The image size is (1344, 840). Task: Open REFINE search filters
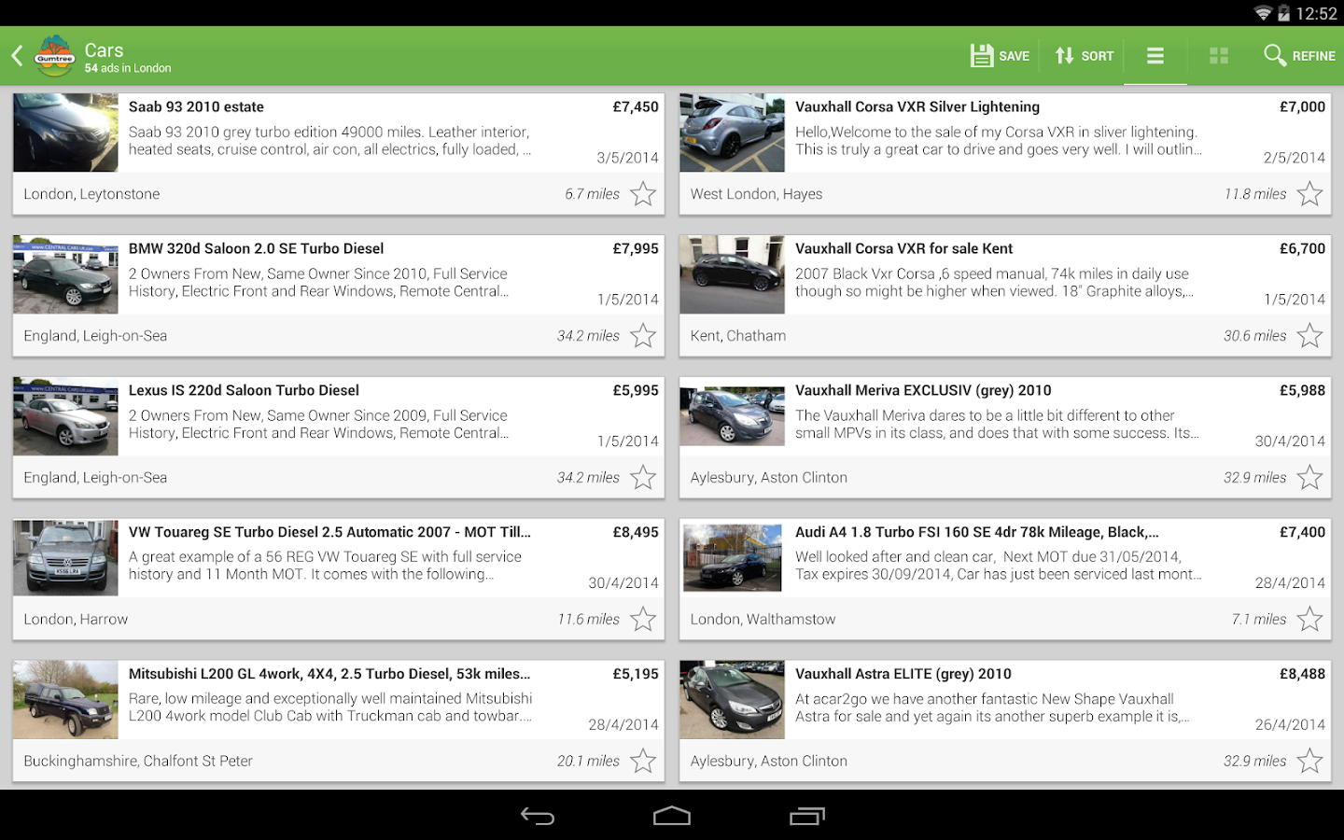point(1299,56)
